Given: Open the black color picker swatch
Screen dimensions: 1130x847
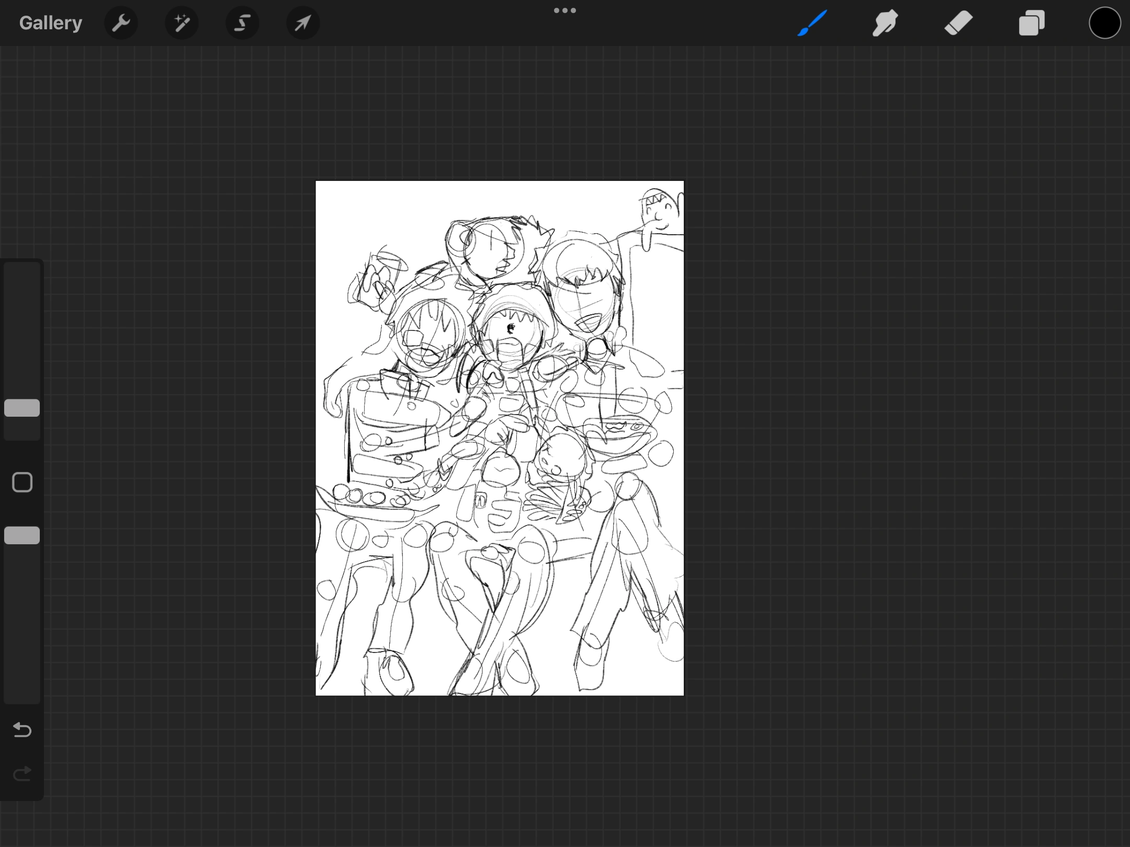Looking at the screenshot, I should pyautogui.click(x=1104, y=23).
